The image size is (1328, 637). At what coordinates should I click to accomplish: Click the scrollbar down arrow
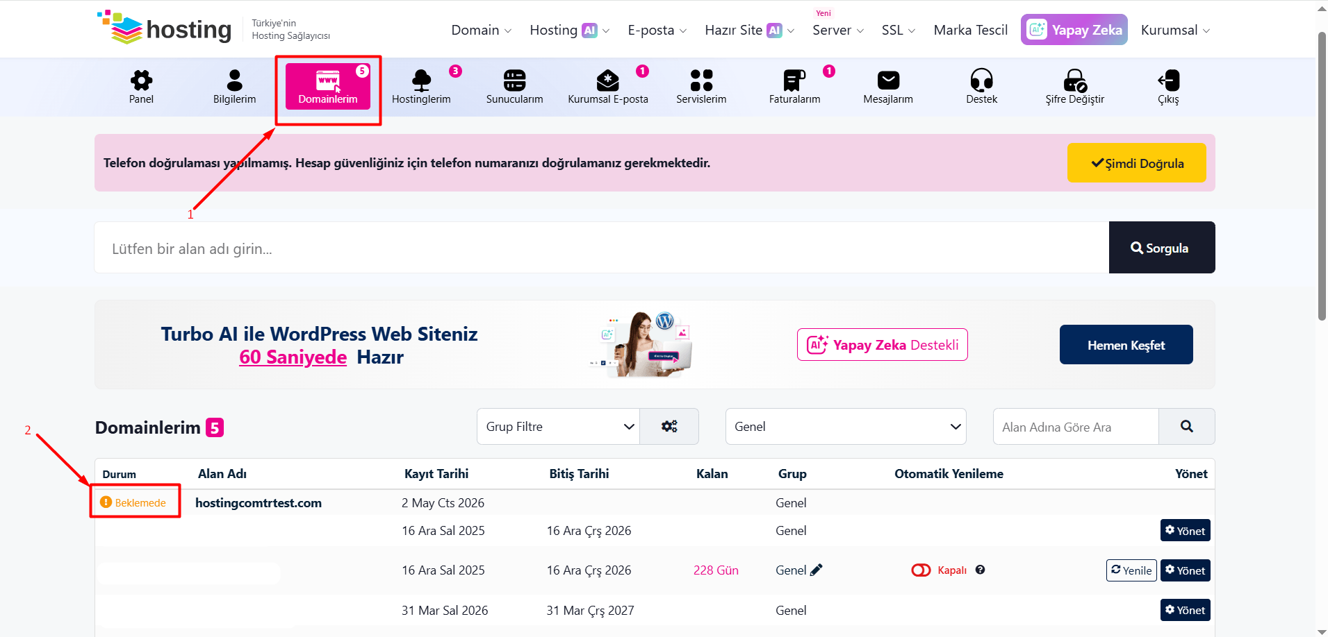pos(1321,631)
